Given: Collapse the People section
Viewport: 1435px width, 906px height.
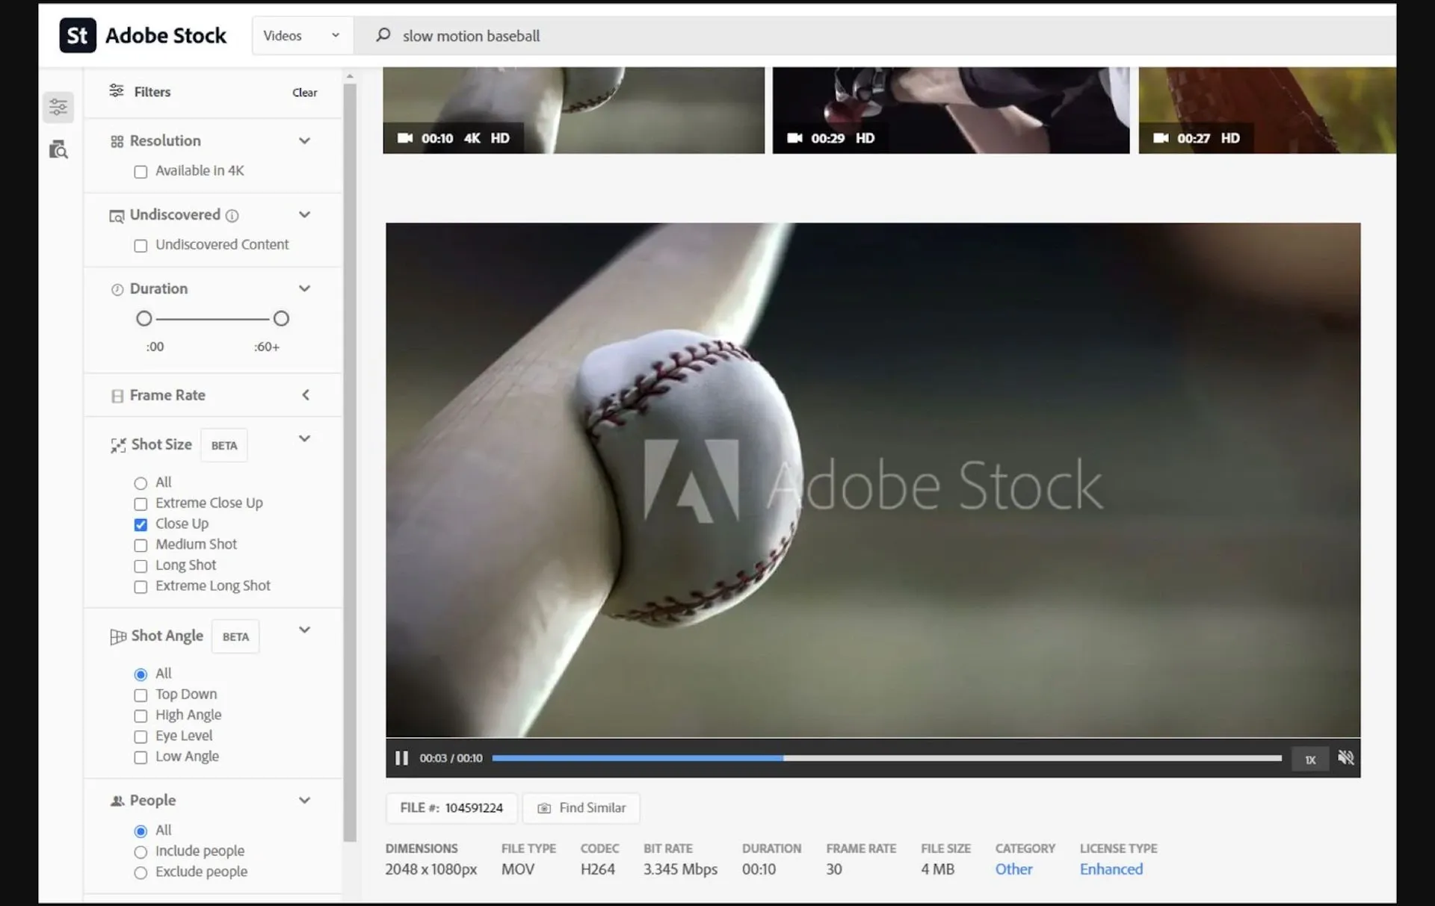Looking at the screenshot, I should [306, 800].
